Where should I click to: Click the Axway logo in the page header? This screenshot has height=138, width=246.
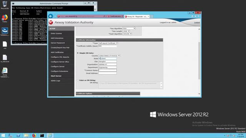pyautogui.click(x=51, y=22)
